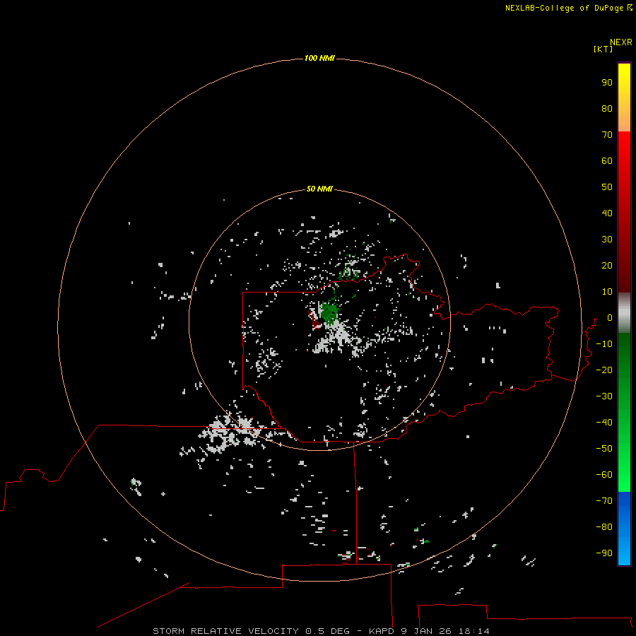
Task: Click the green inbound velocity patch near radar center
Action: point(329,314)
